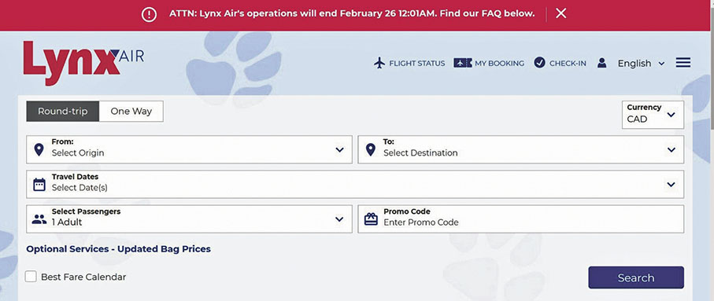
Task: Open the From Select Origin dropdown
Action: (x=189, y=149)
